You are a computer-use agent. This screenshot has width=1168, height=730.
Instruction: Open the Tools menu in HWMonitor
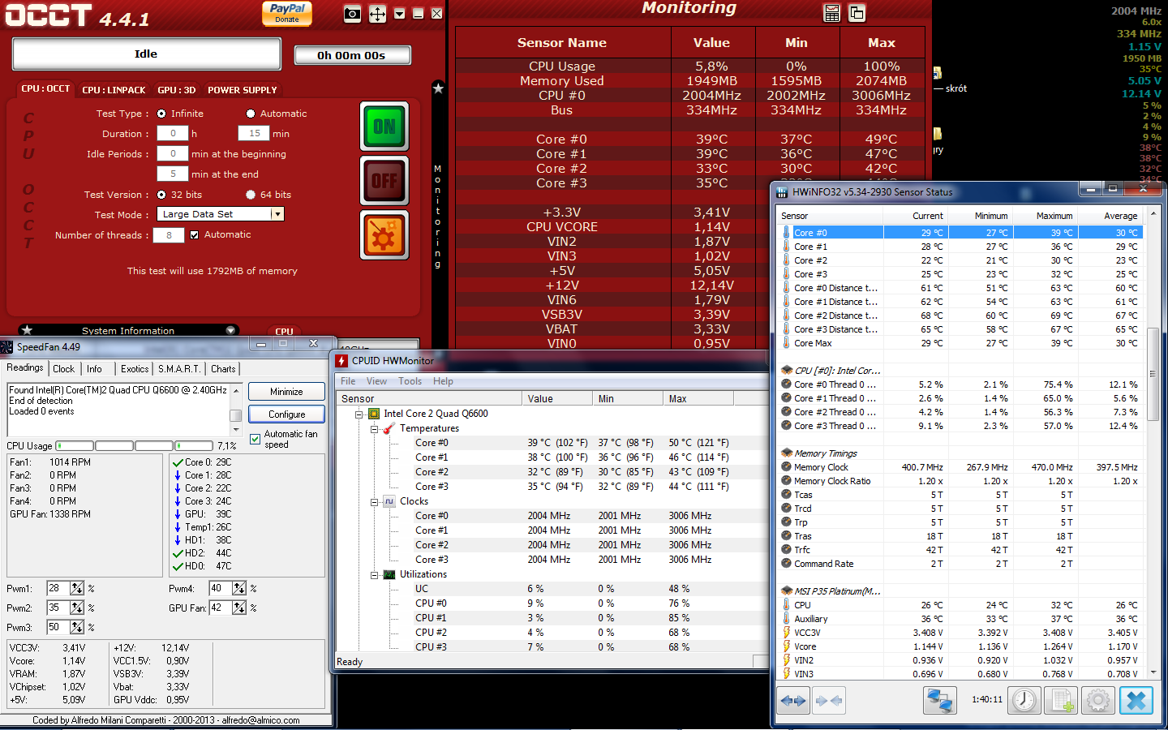(x=410, y=381)
